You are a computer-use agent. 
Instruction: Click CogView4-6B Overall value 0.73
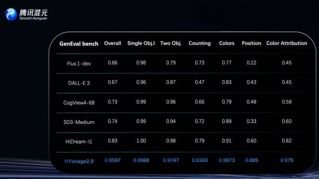[112, 102]
